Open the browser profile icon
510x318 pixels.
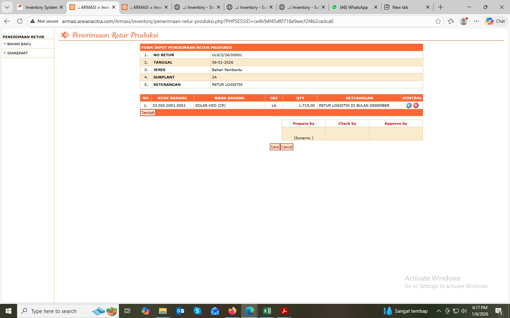pyautogui.click(x=463, y=21)
